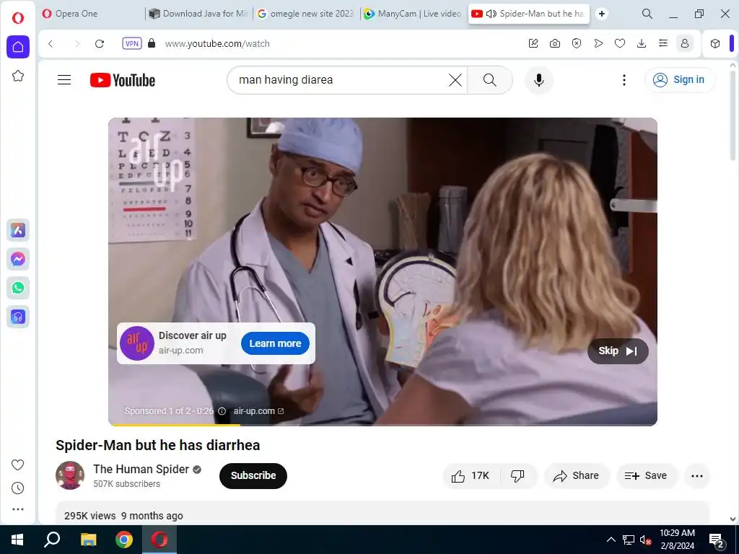Dislike the video
This screenshot has width=739, height=554.
point(518,476)
